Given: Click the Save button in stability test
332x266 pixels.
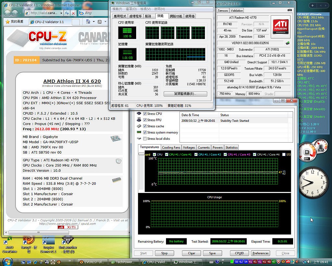Looking at the screenshot, I should coord(212,253).
